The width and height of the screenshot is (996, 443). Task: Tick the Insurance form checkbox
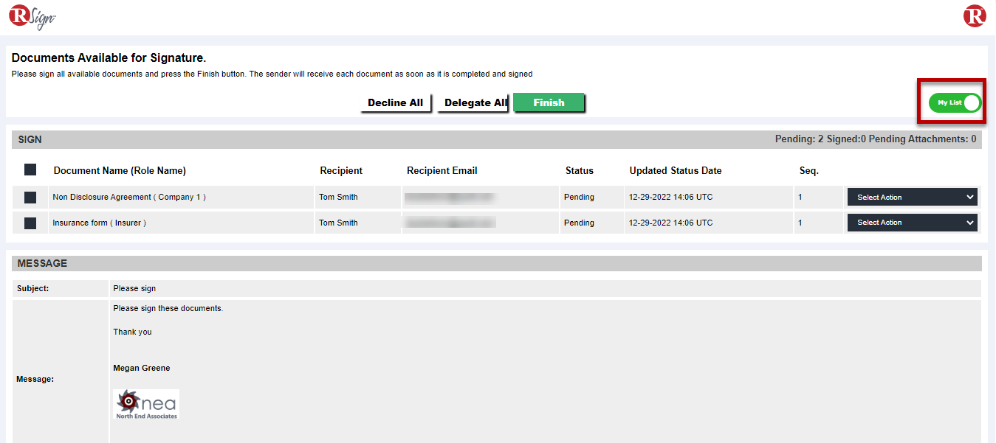click(x=30, y=223)
